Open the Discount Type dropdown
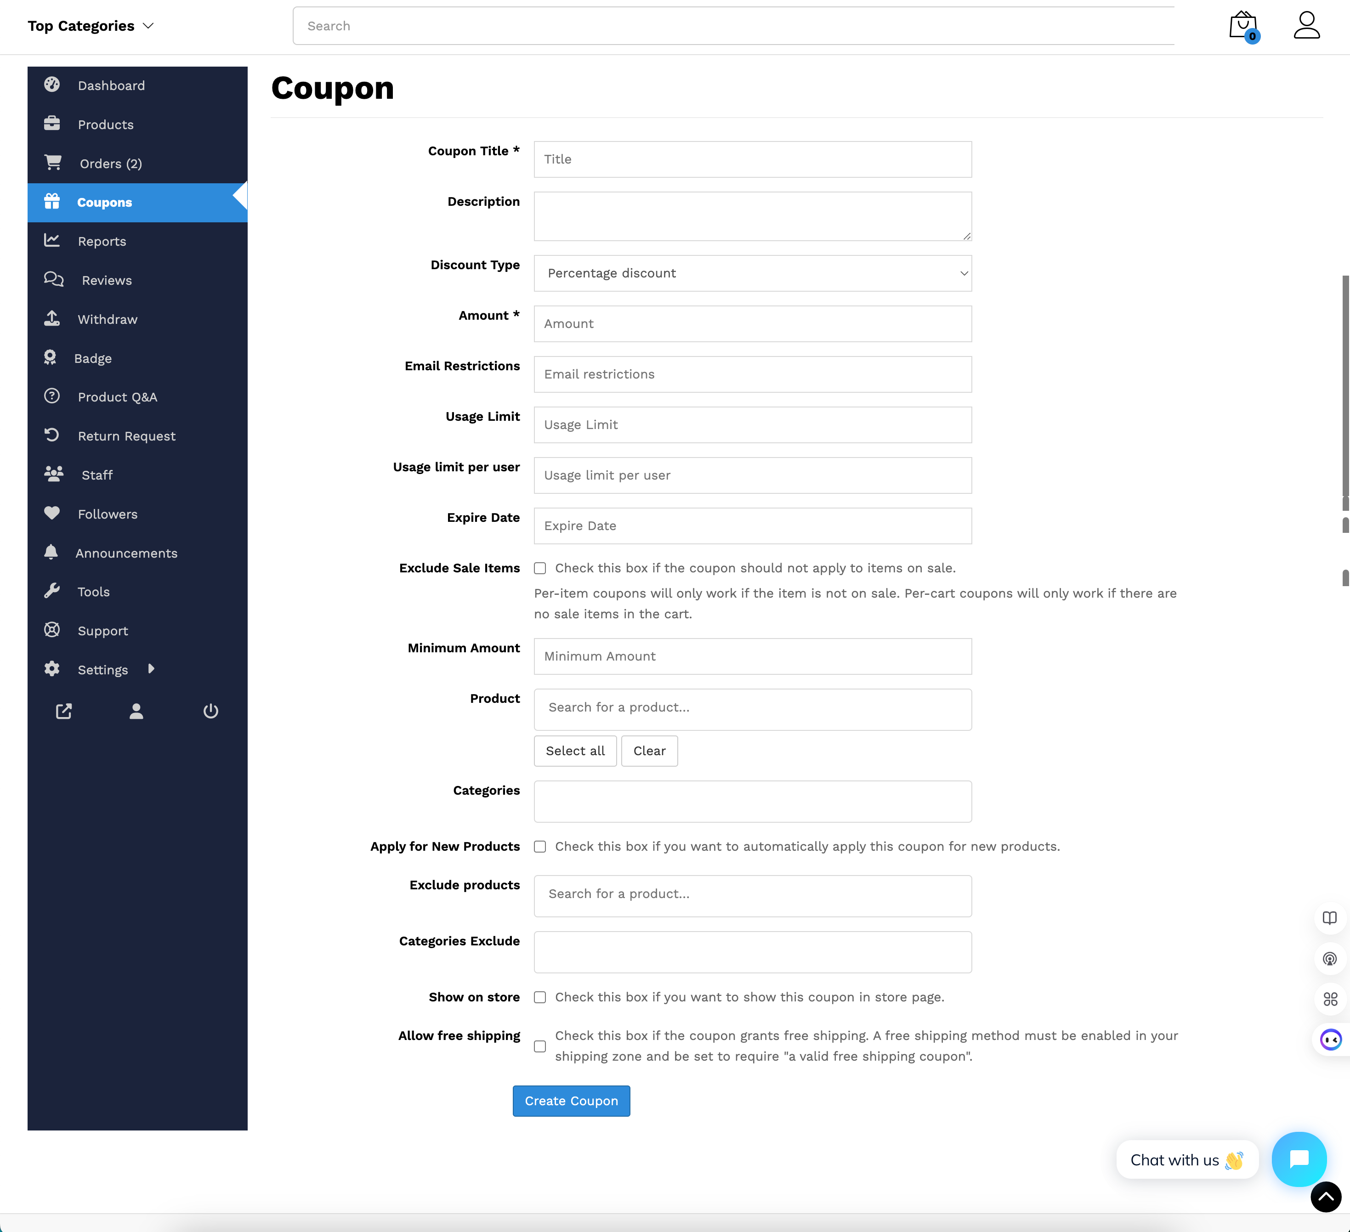This screenshot has height=1232, width=1350. click(x=753, y=273)
